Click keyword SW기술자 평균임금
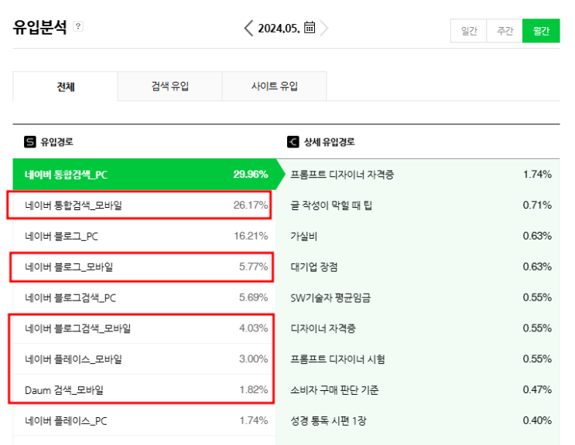Screen dimensions: 575x445 pos(330,297)
